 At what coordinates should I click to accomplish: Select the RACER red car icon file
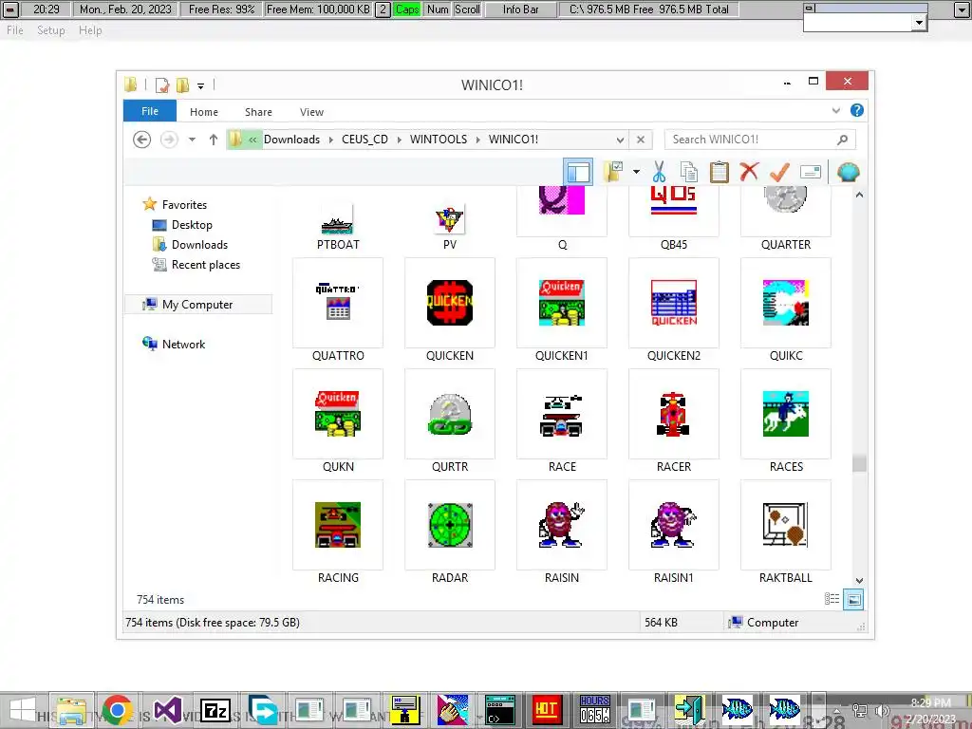tap(674, 421)
